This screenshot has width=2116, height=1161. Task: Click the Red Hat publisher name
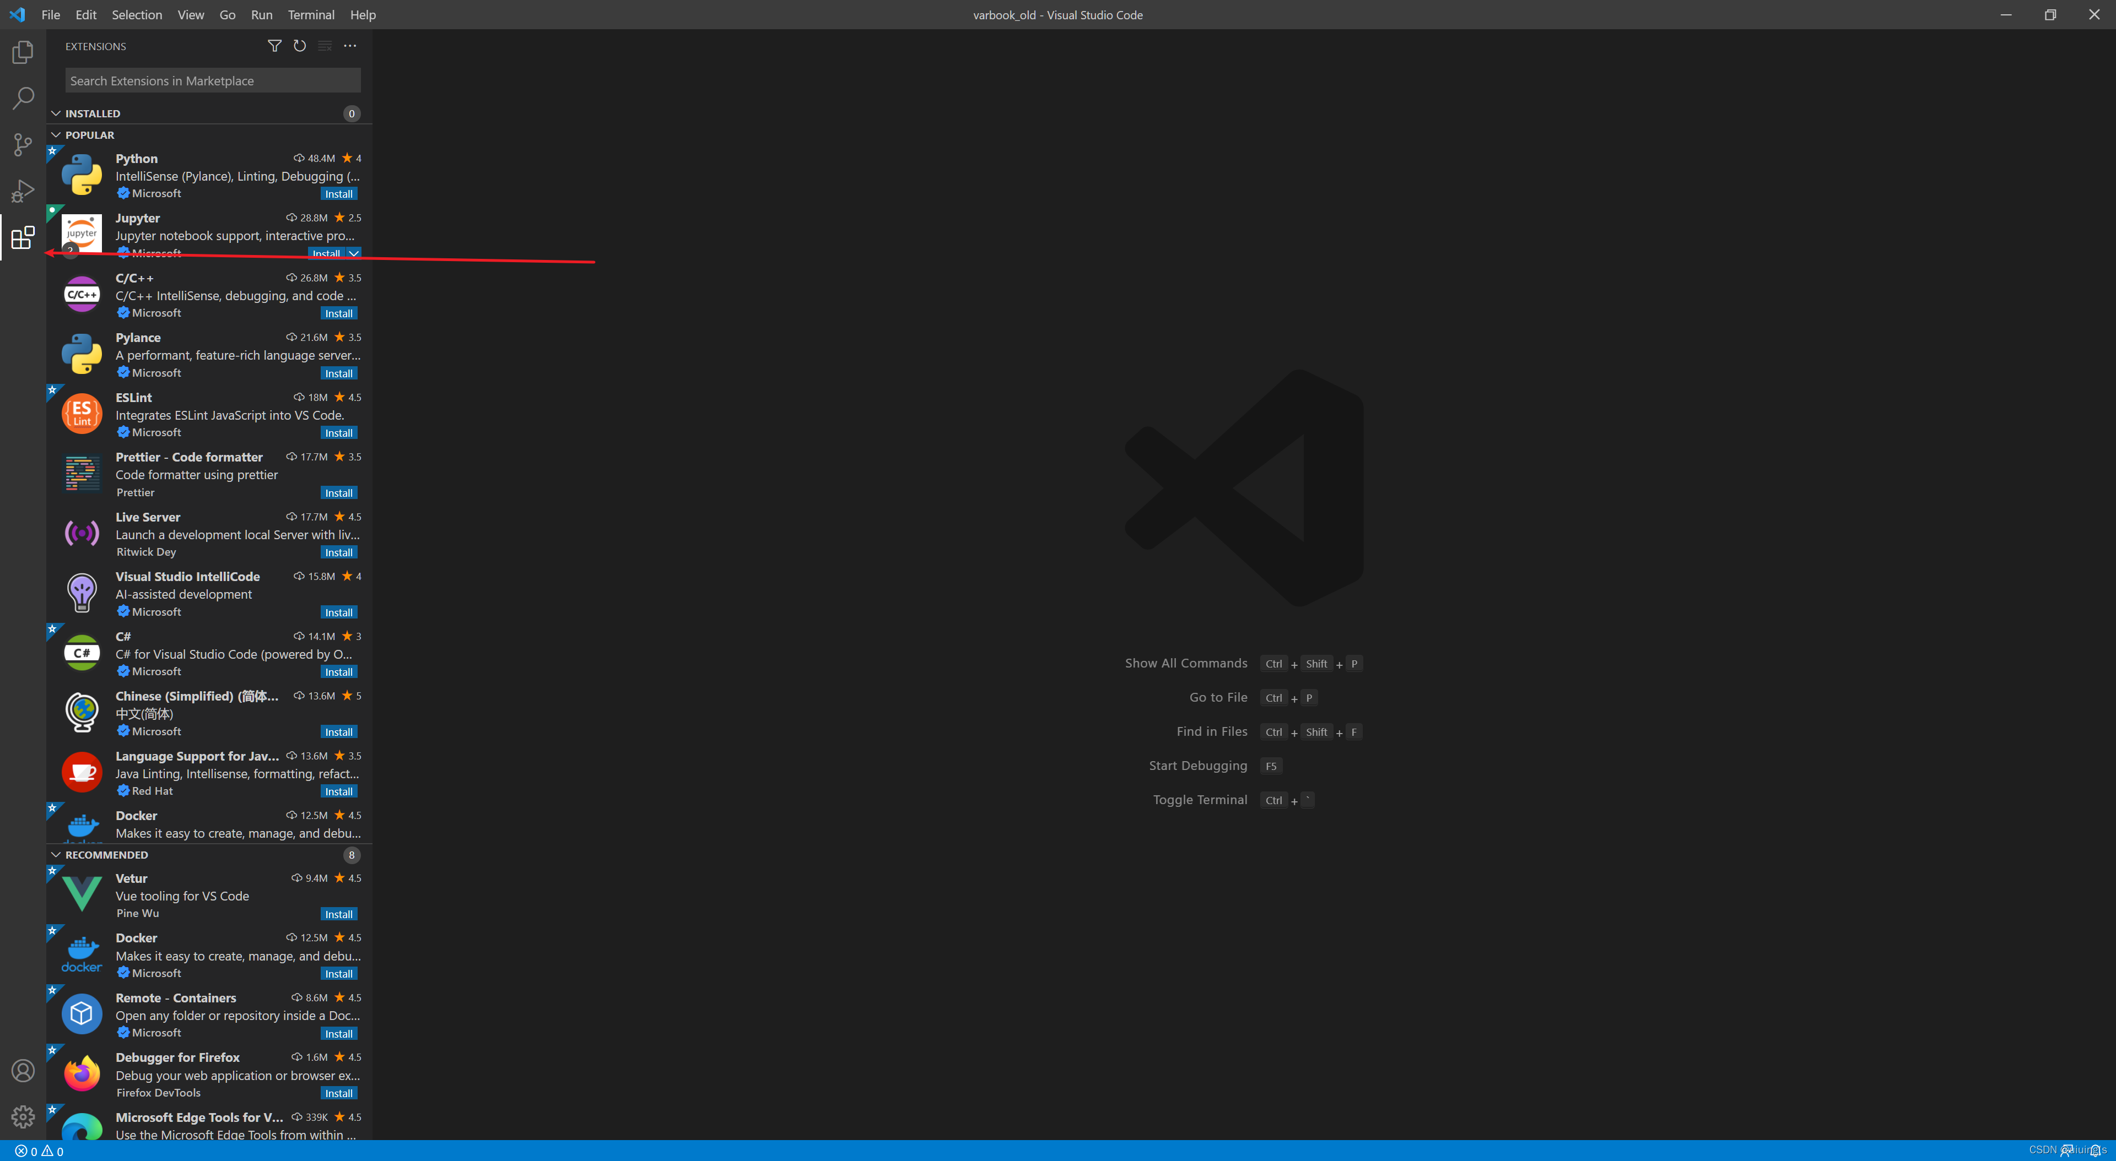pos(152,791)
